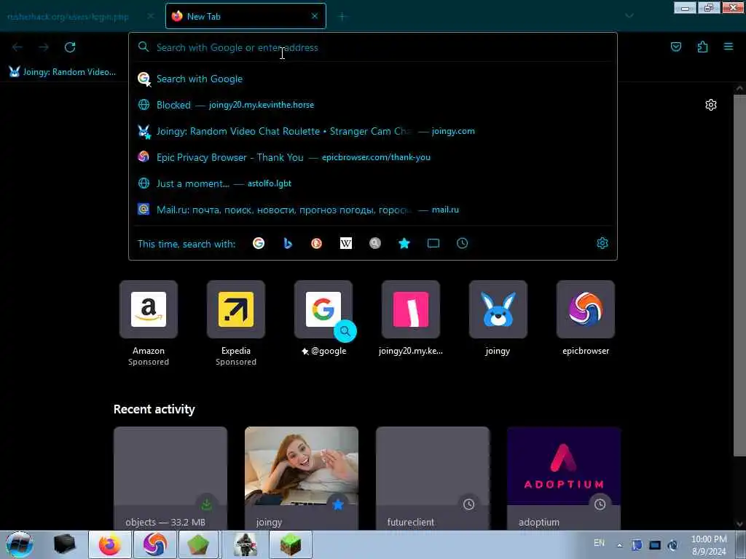Image resolution: width=746 pixels, height=559 pixels.
Task: Search this time with Wikipedia icon
Action: (x=346, y=243)
